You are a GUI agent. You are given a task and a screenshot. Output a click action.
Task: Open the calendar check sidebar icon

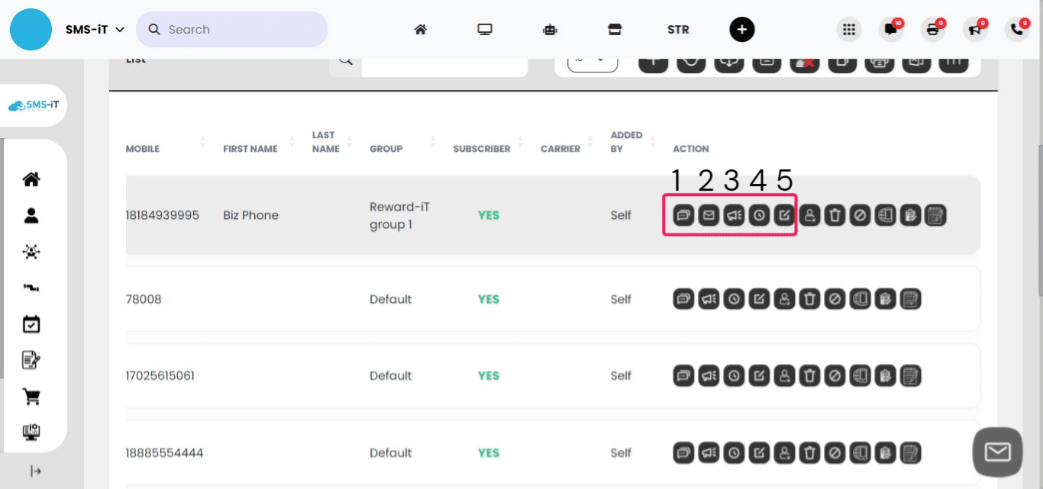pyautogui.click(x=31, y=324)
